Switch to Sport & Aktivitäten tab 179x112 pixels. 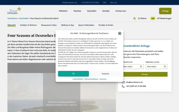click(86, 25)
